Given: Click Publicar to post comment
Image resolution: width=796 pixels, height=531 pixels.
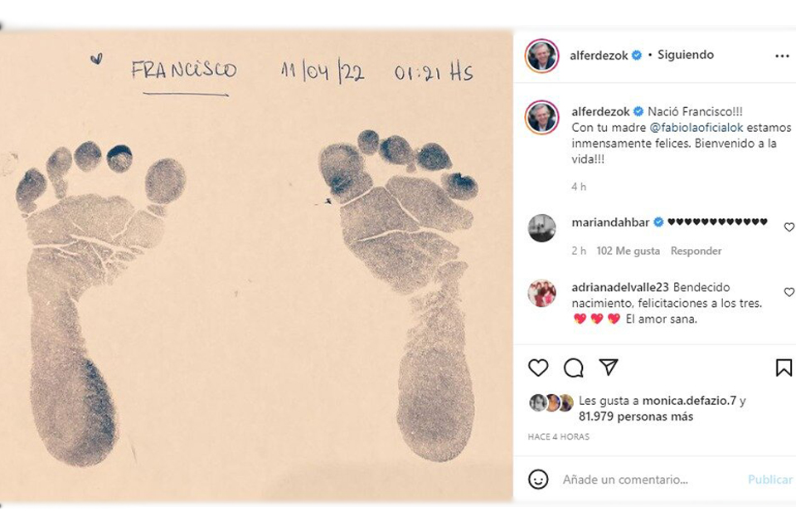Looking at the screenshot, I should tap(769, 480).
